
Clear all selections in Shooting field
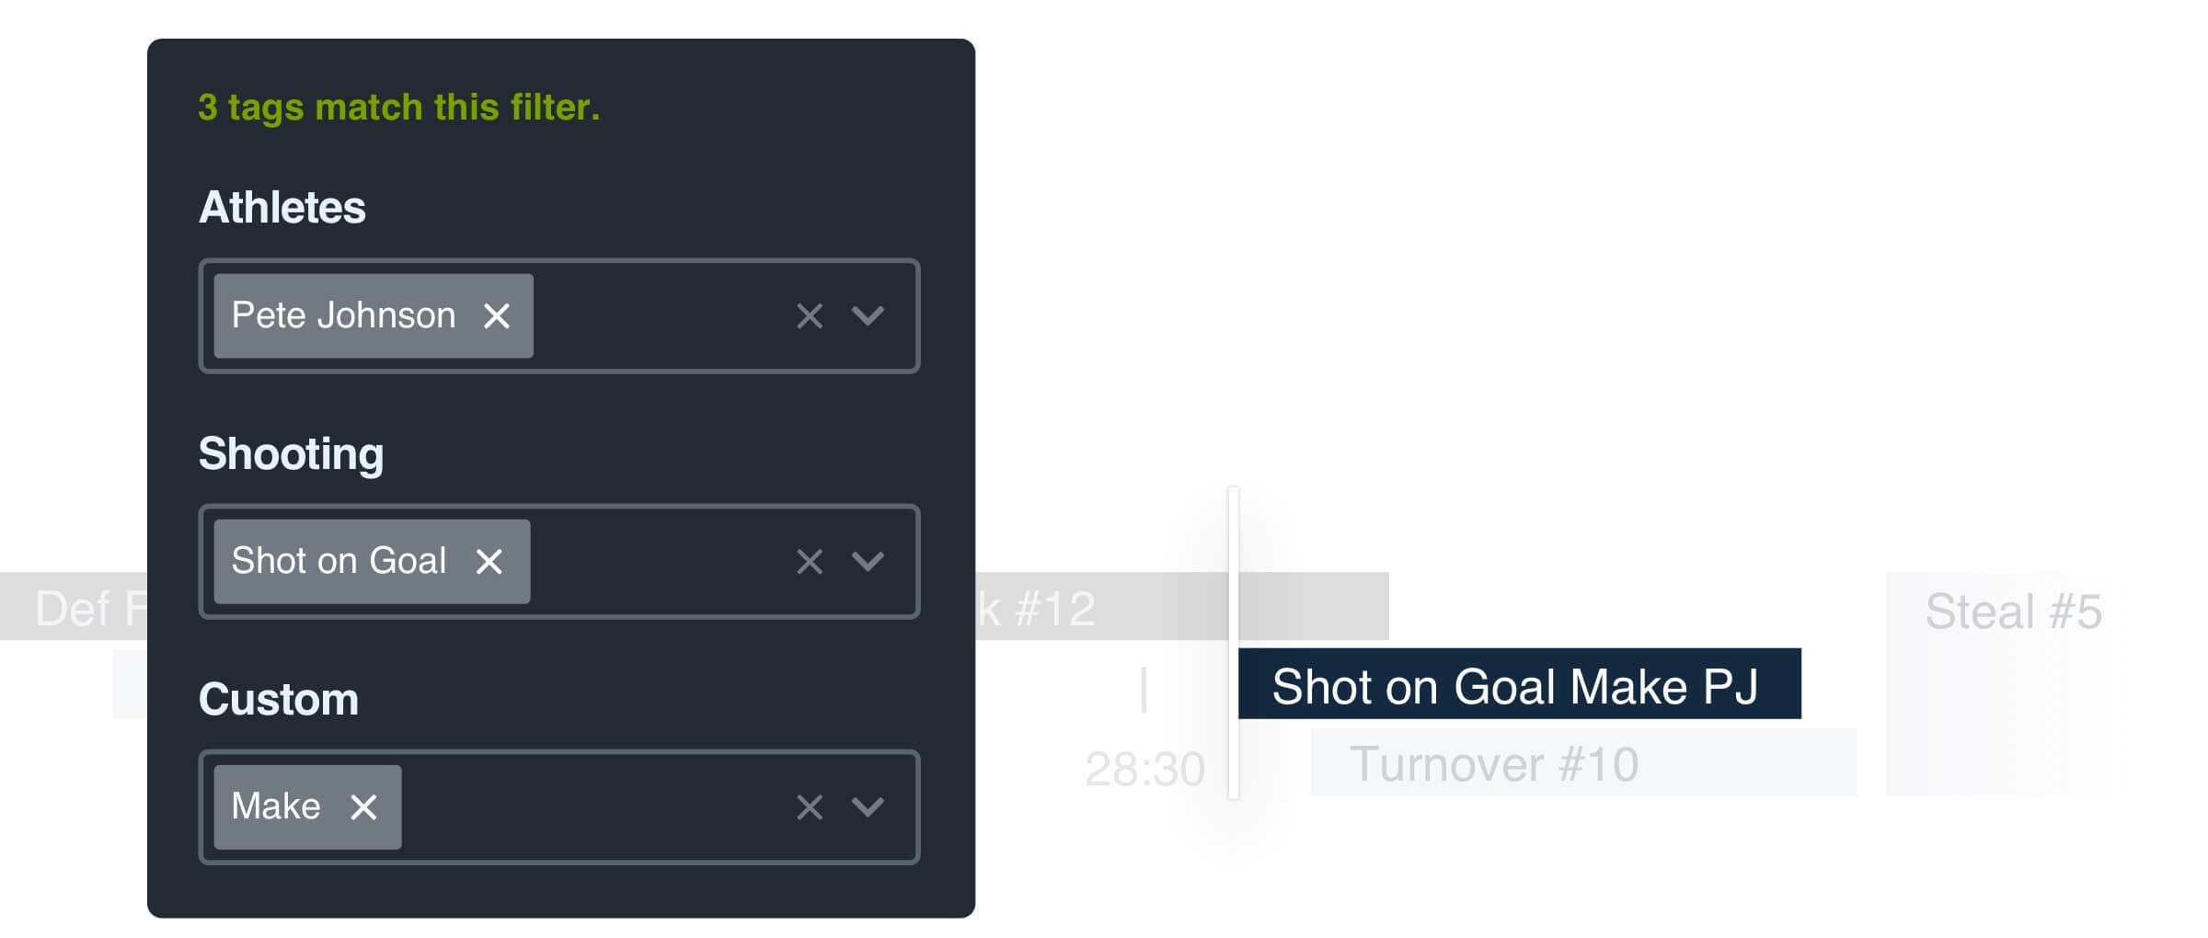[809, 561]
